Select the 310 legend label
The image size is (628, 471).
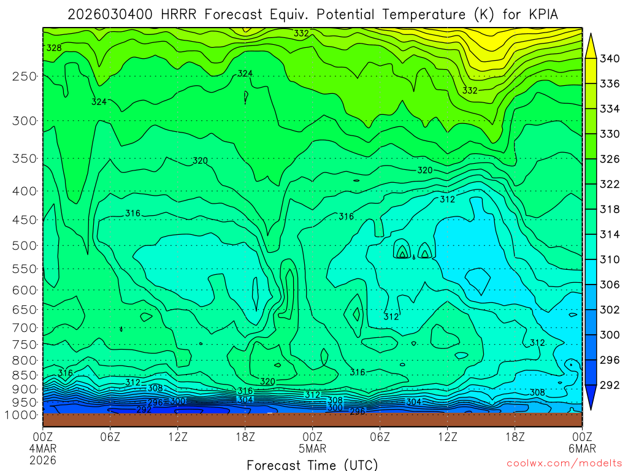click(609, 259)
